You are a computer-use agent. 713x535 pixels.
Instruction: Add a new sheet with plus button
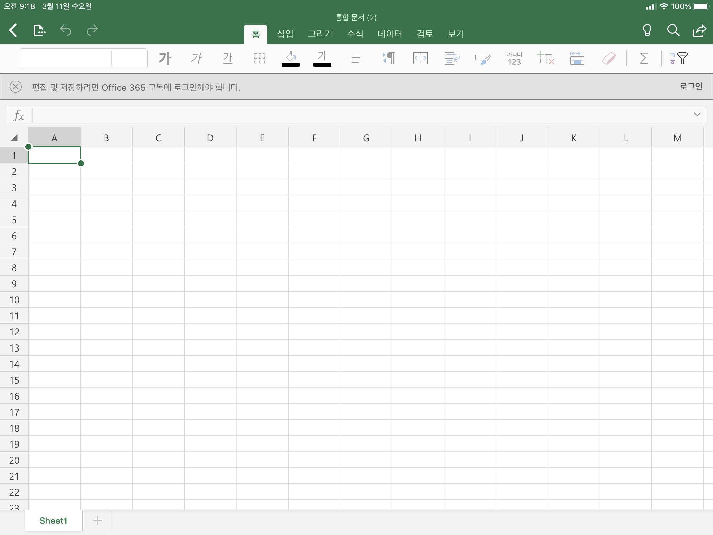click(97, 520)
